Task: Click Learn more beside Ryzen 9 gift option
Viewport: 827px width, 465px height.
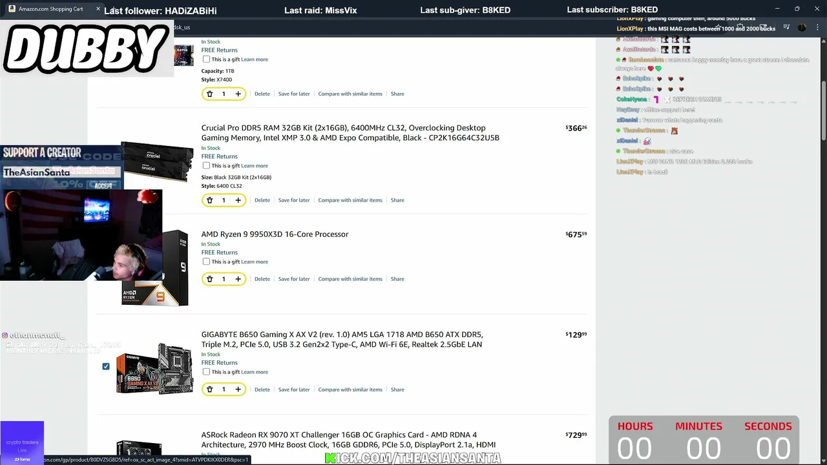Action: pyautogui.click(x=255, y=262)
